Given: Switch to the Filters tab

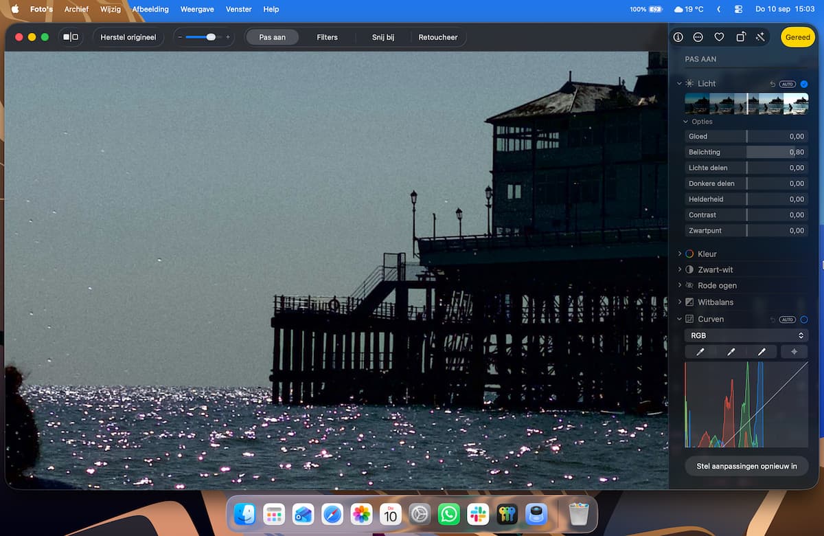Looking at the screenshot, I should click(327, 37).
